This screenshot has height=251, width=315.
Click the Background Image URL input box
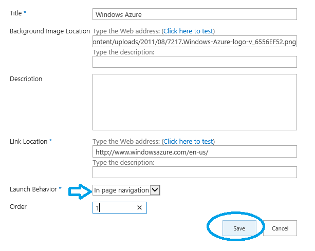coord(195,42)
